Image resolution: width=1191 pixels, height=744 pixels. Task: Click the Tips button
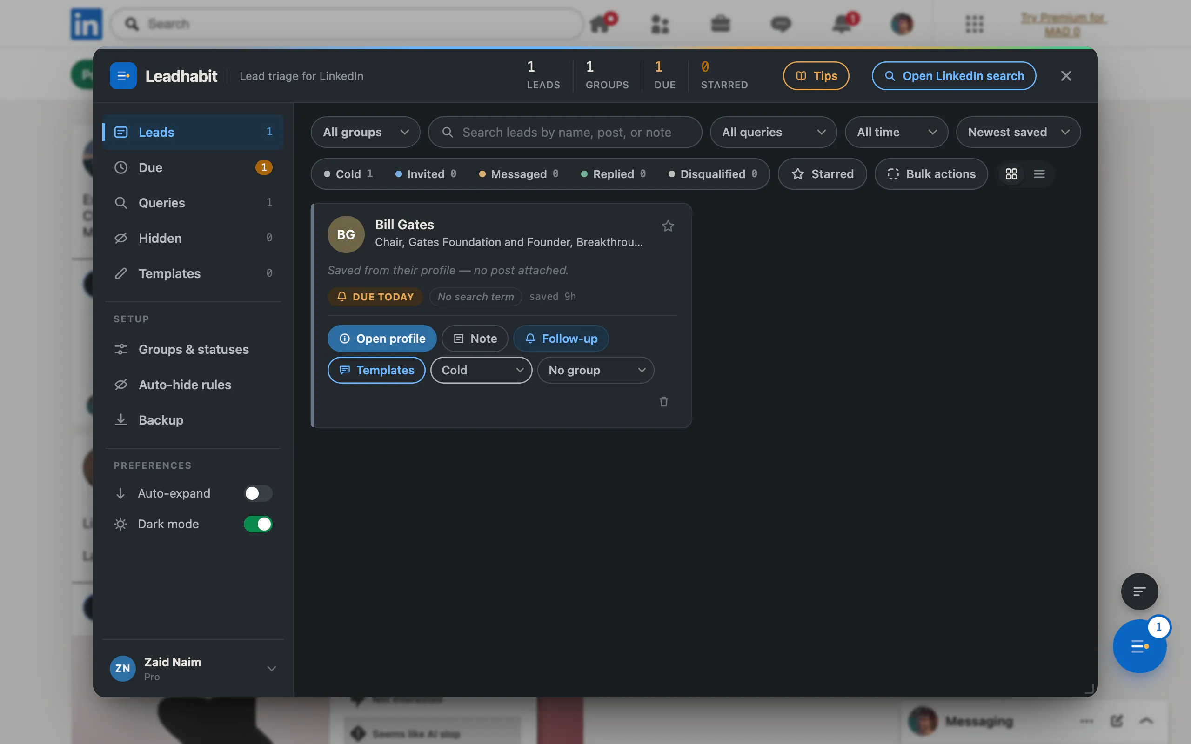pyautogui.click(x=816, y=76)
